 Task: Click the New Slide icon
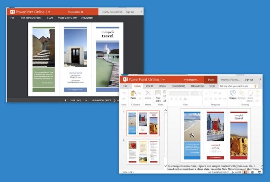(158, 93)
